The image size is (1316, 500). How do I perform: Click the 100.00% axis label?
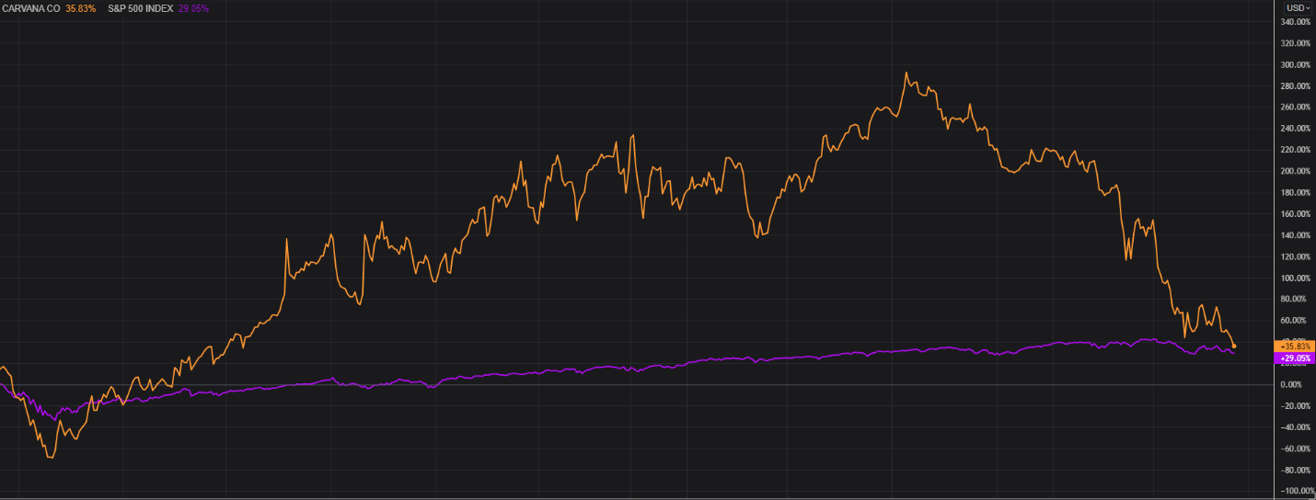(x=1296, y=278)
